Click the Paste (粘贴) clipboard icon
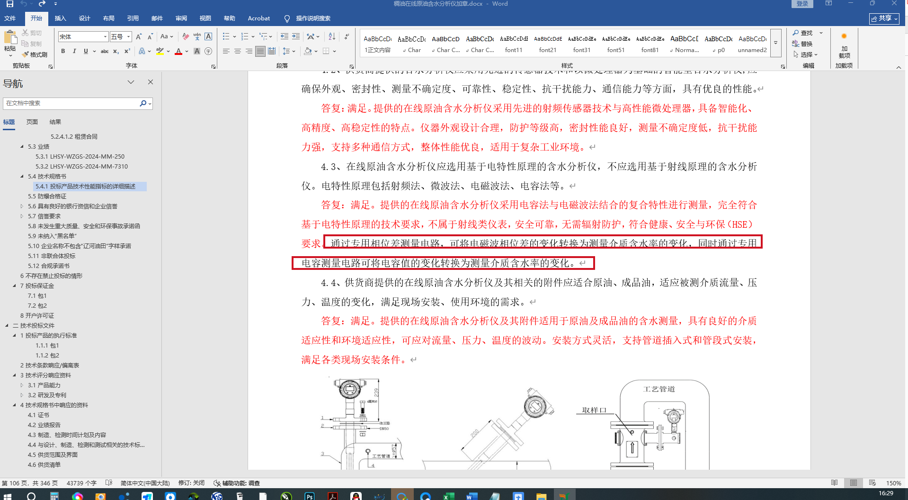908x500 pixels. [10, 37]
